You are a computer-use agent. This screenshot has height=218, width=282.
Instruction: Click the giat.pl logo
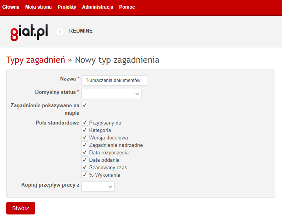pyautogui.click(x=29, y=32)
